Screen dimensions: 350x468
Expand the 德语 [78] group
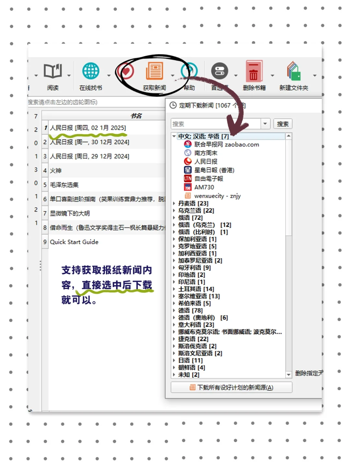174,310
